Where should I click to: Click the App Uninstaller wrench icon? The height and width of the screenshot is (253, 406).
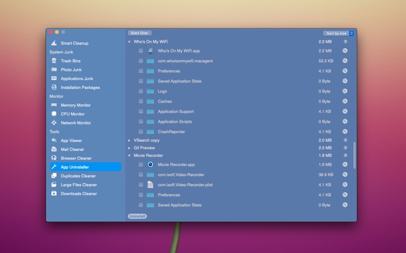click(x=54, y=167)
